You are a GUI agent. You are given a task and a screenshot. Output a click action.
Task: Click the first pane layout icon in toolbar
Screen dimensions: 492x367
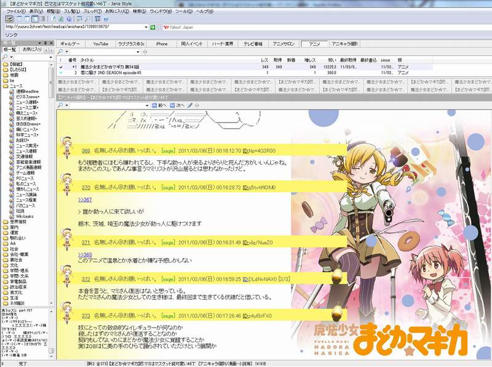coord(20,19)
